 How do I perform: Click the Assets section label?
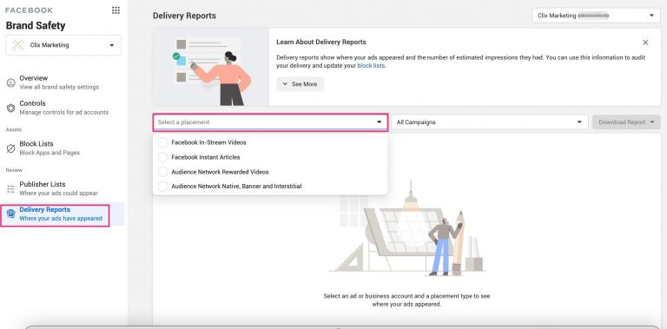[x=14, y=129]
